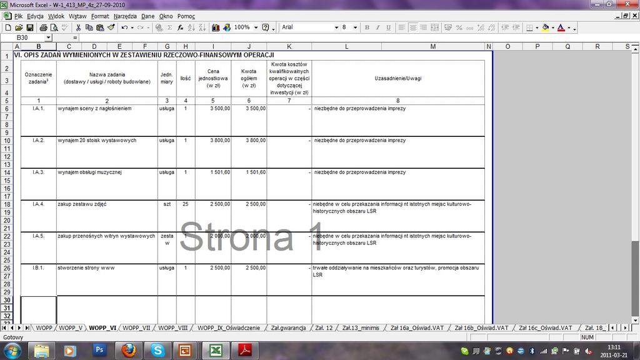Open the Edycja menu
This screenshot has width=640, height=360.
point(35,16)
